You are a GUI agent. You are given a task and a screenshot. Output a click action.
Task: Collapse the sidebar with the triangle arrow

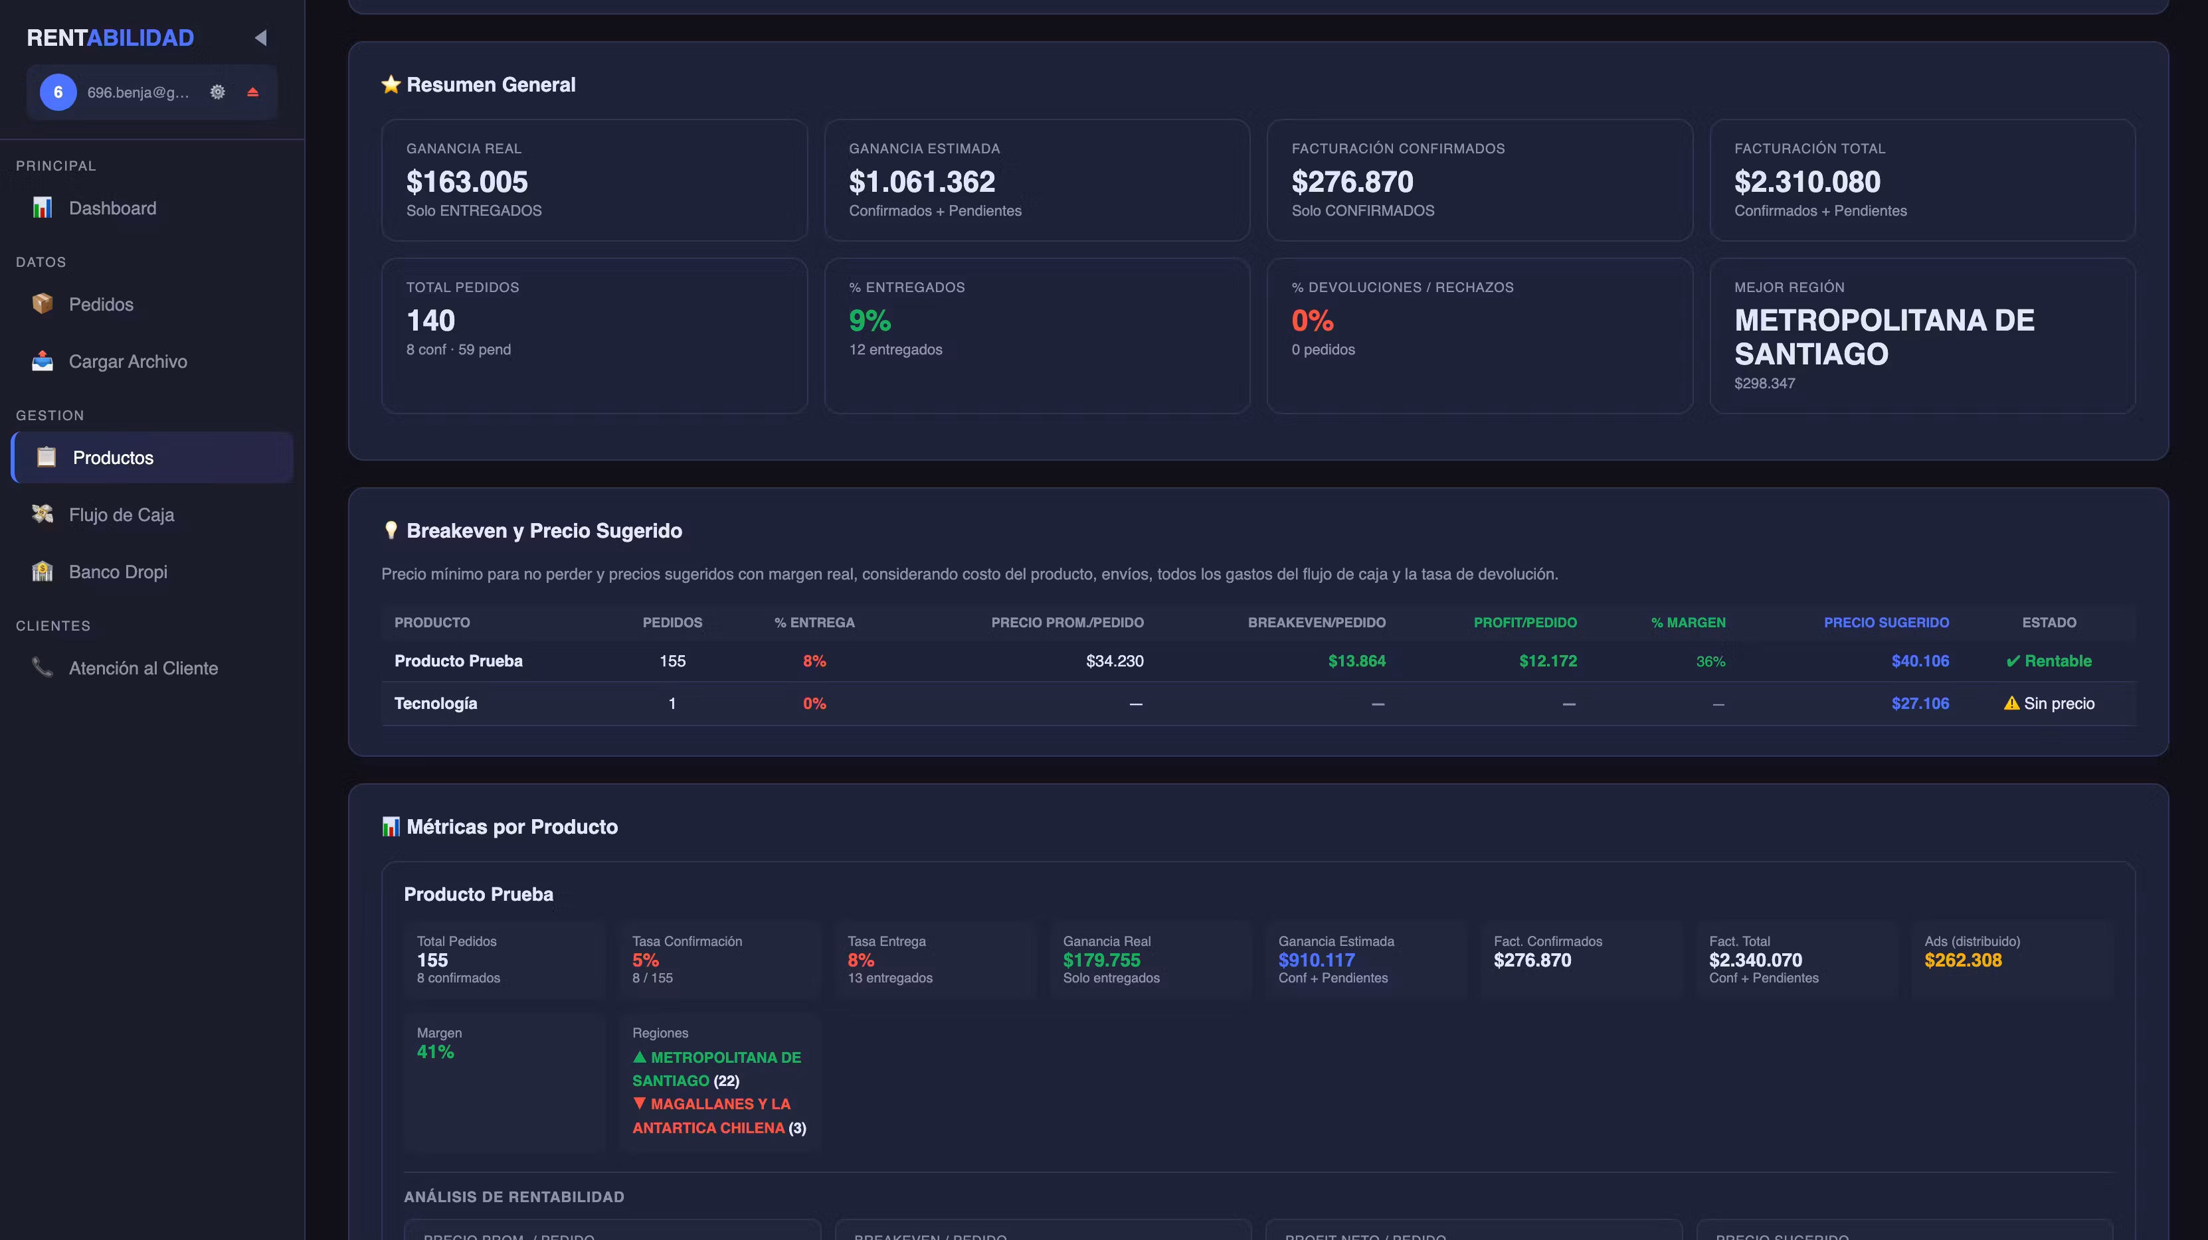pos(260,38)
